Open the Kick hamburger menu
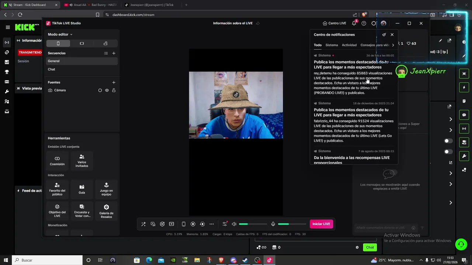472x265 pixels. click(x=8, y=27)
